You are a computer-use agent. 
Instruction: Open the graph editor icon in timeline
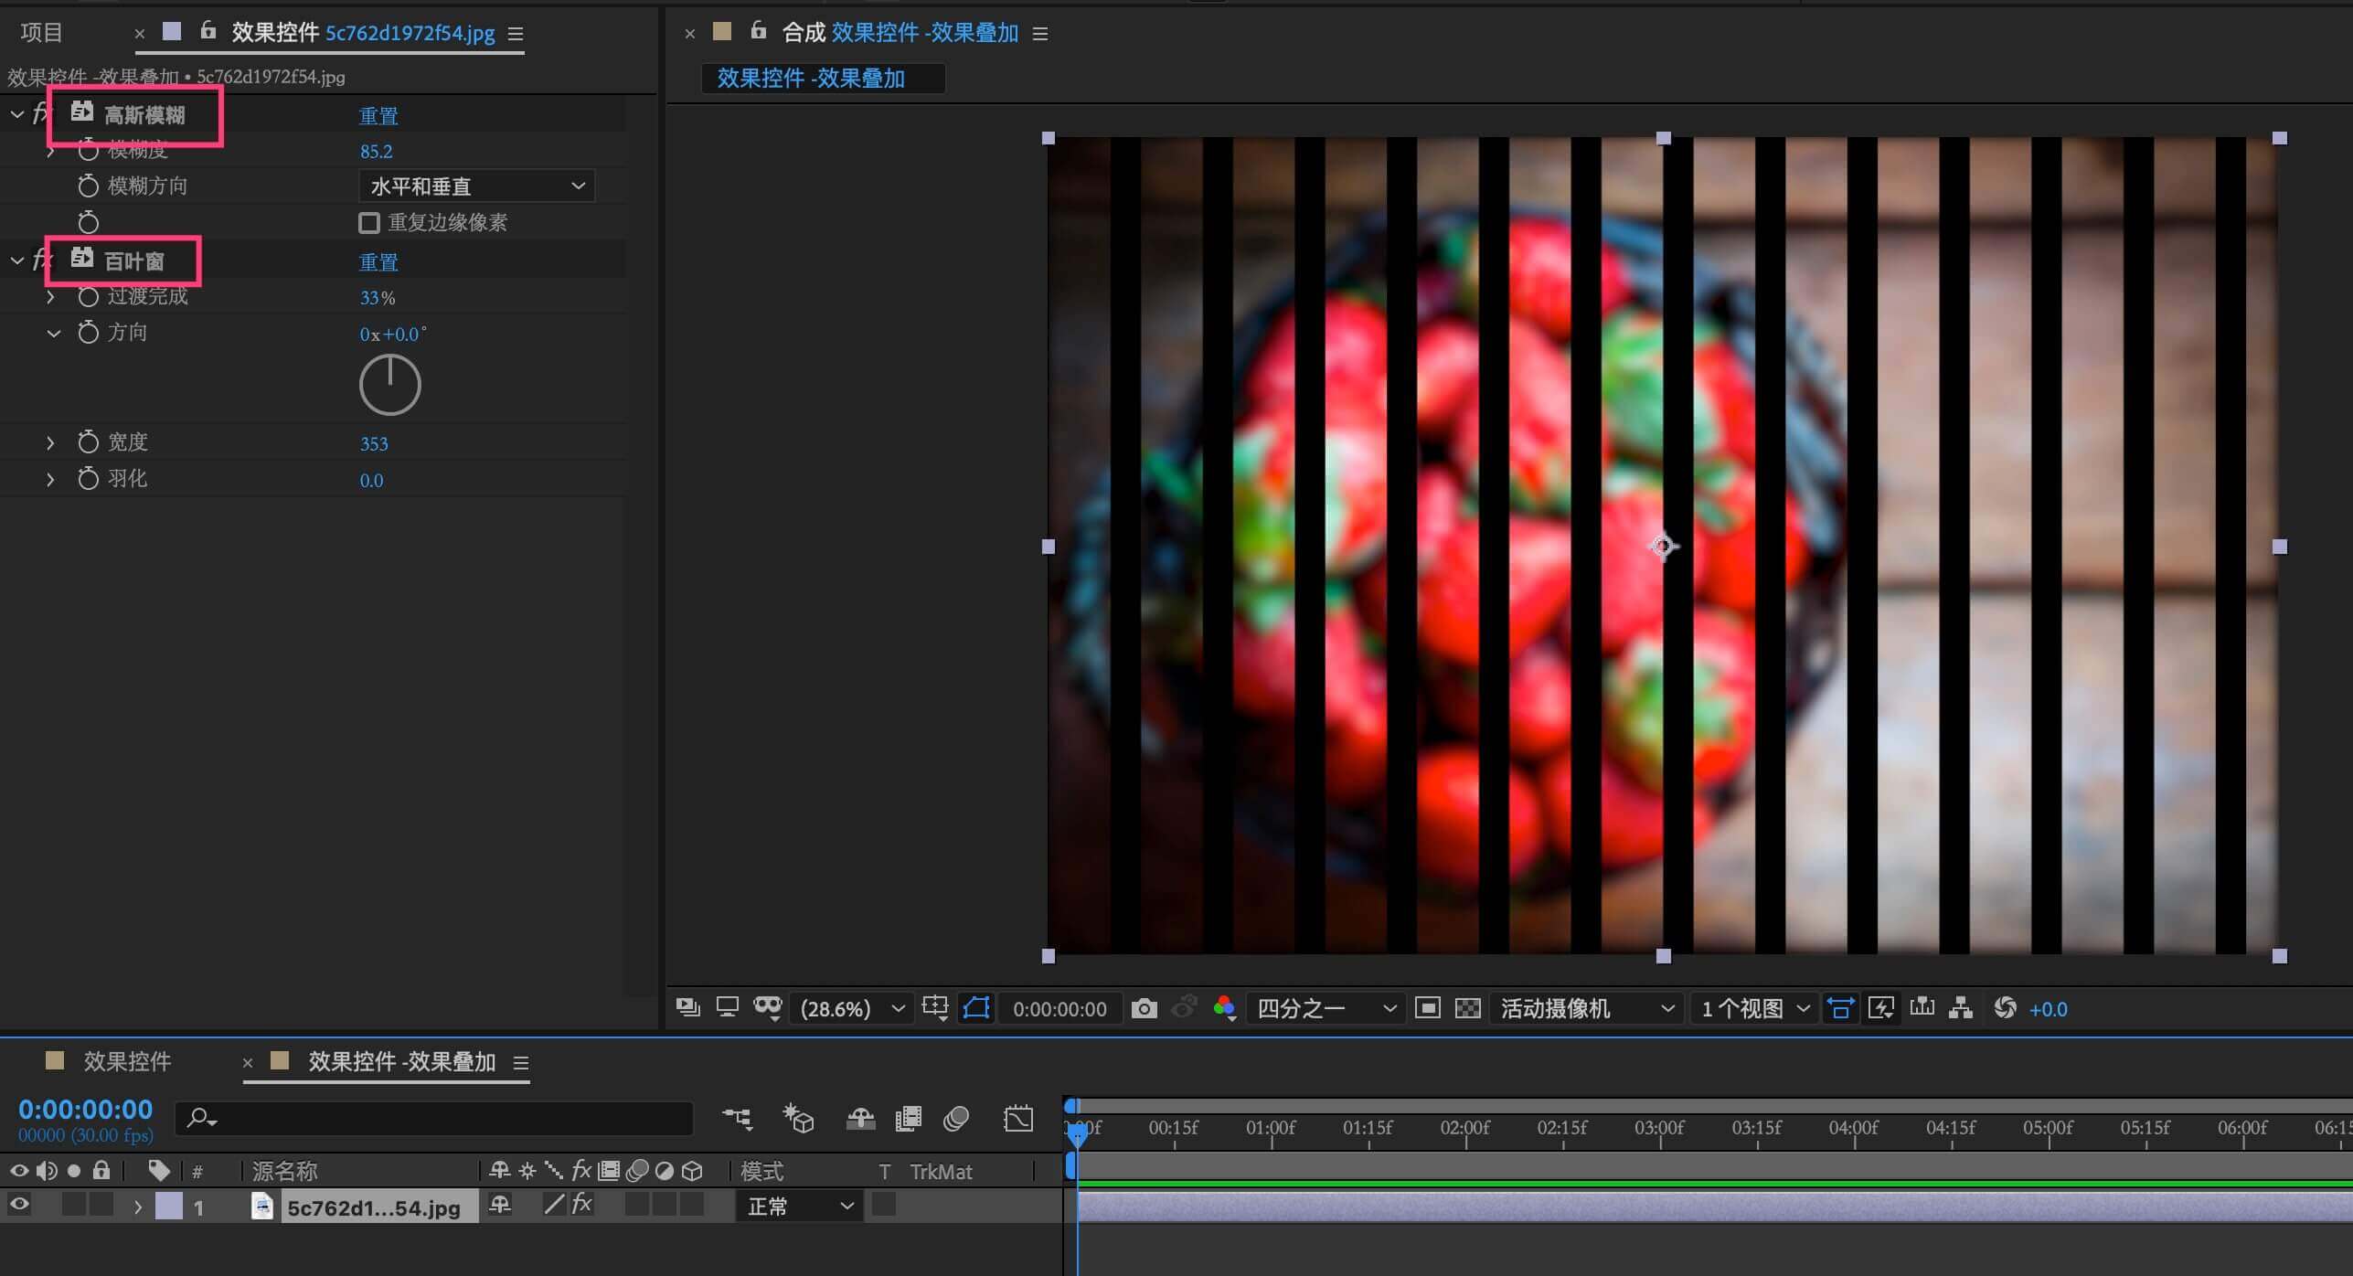[1017, 1119]
